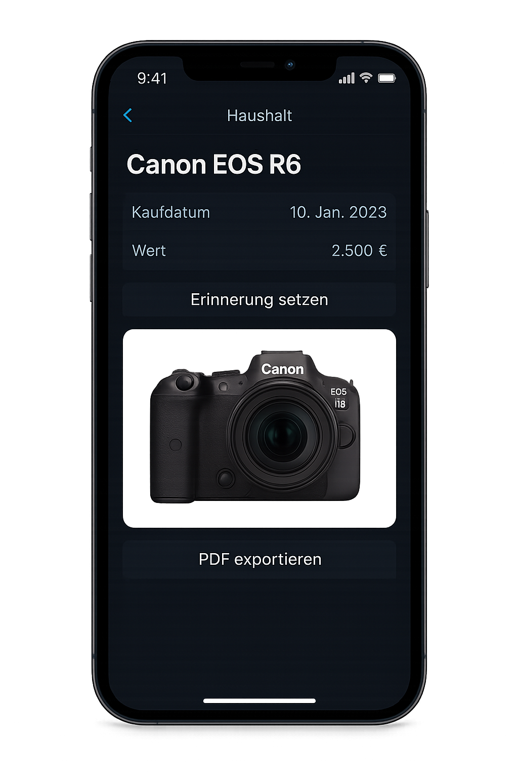Tap PDF exportieren button
The image size is (518, 778).
pyautogui.click(x=259, y=559)
